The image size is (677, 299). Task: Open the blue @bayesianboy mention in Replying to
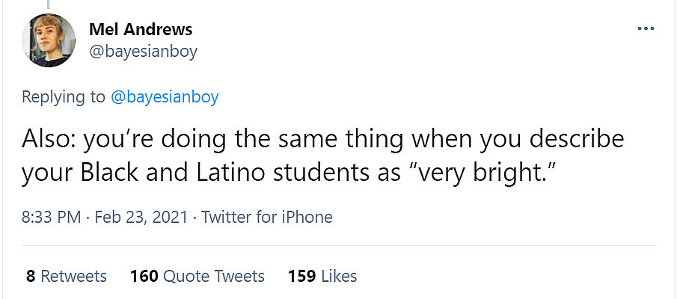pyautogui.click(x=165, y=97)
